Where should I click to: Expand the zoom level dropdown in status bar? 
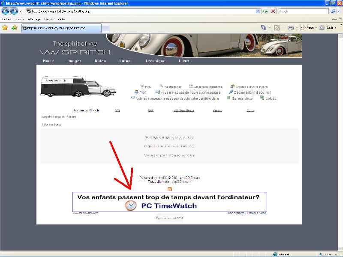[x=336, y=254]
